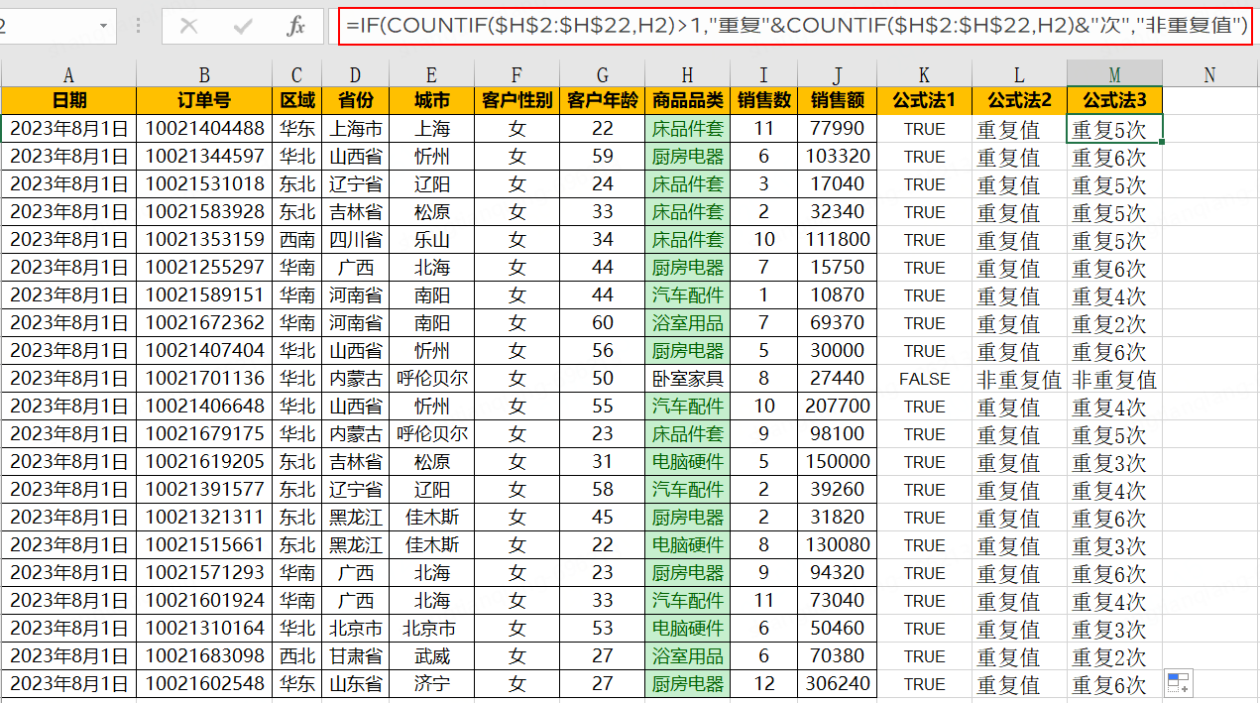This screenshot has height=703, width=1260.
Task: Click the 城市 header cell
Action: tap(431, 100)
